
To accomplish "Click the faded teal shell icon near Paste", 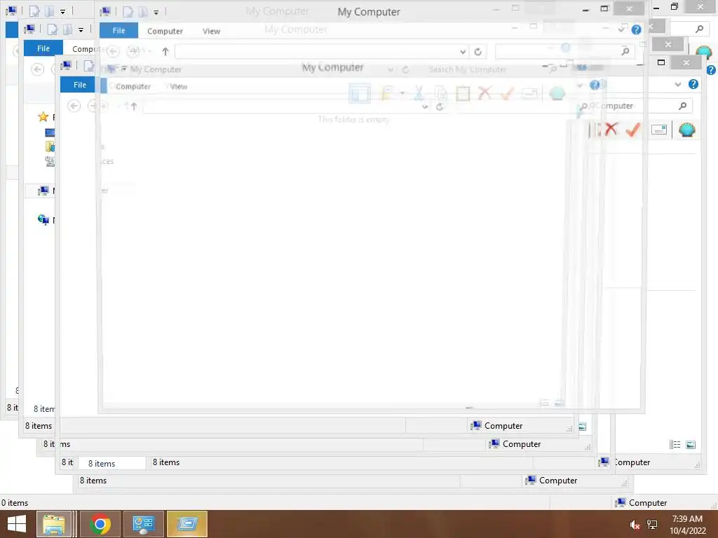I will coord(557,93).
